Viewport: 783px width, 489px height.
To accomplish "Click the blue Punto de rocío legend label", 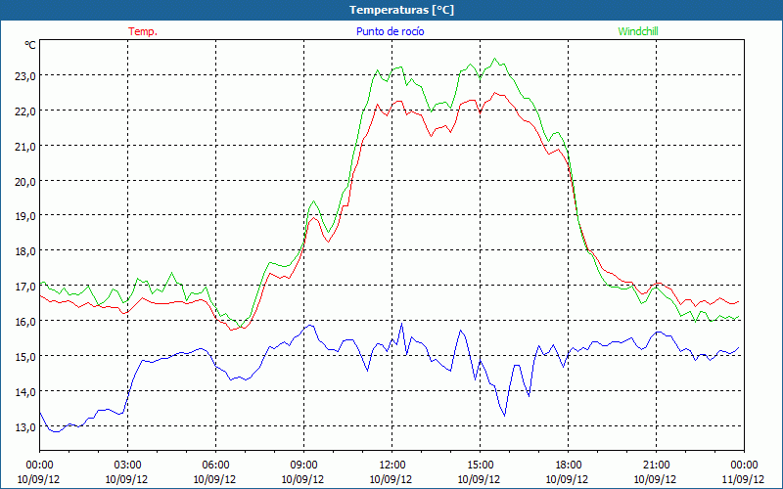I will [390, 31].
